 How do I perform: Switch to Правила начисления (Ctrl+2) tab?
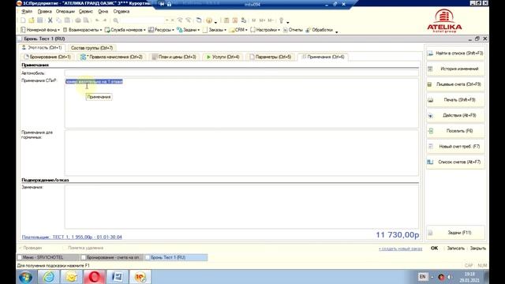tap(111, 57)
